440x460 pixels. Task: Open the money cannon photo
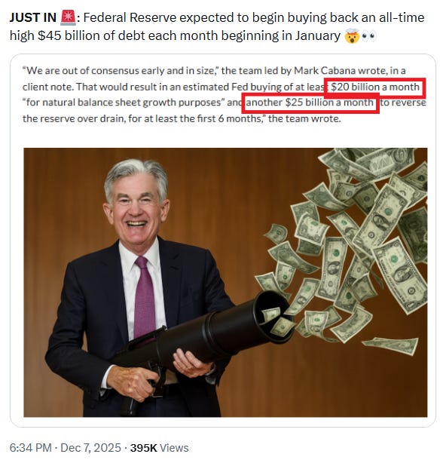(225, 282)
